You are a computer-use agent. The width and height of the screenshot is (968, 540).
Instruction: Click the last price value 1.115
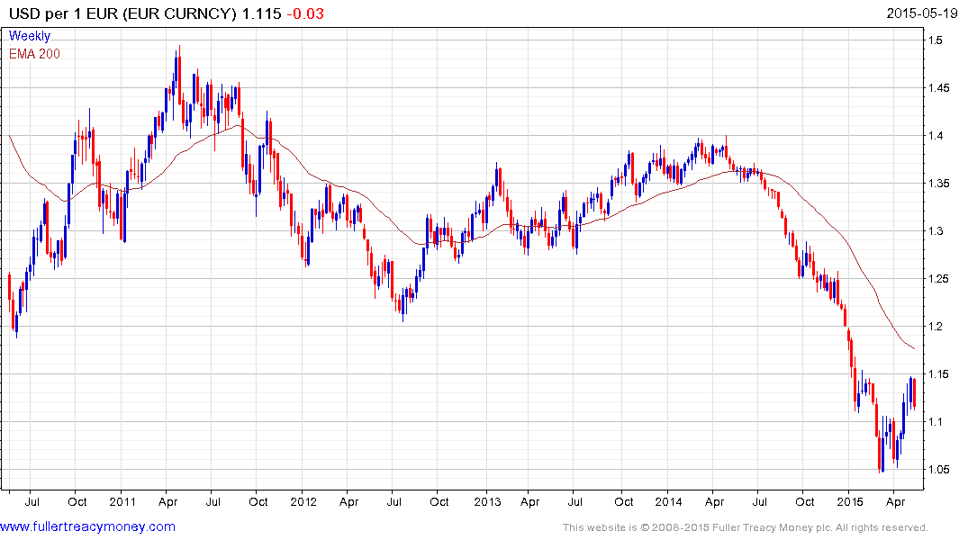[261, 13]
